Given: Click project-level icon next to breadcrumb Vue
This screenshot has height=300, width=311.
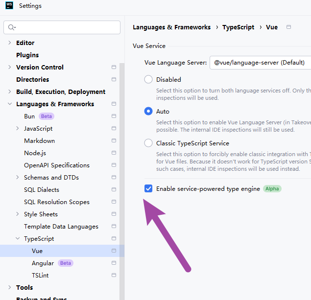Looking at the screenshot, I should [289, 27].
